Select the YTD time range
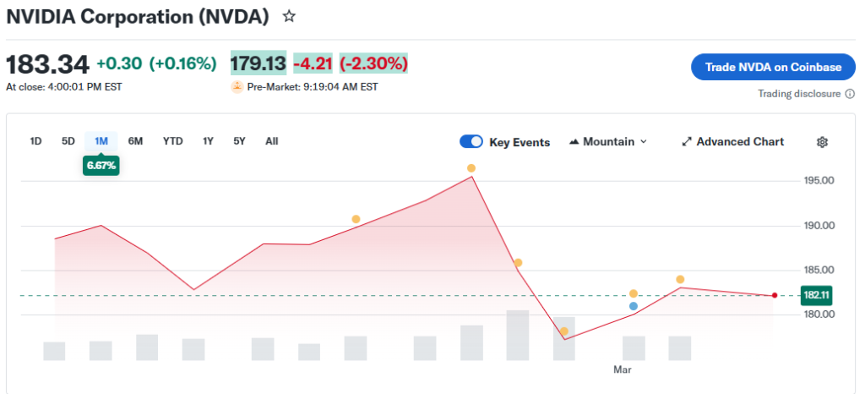Screen dimensions: 865x394 point(172,141)
